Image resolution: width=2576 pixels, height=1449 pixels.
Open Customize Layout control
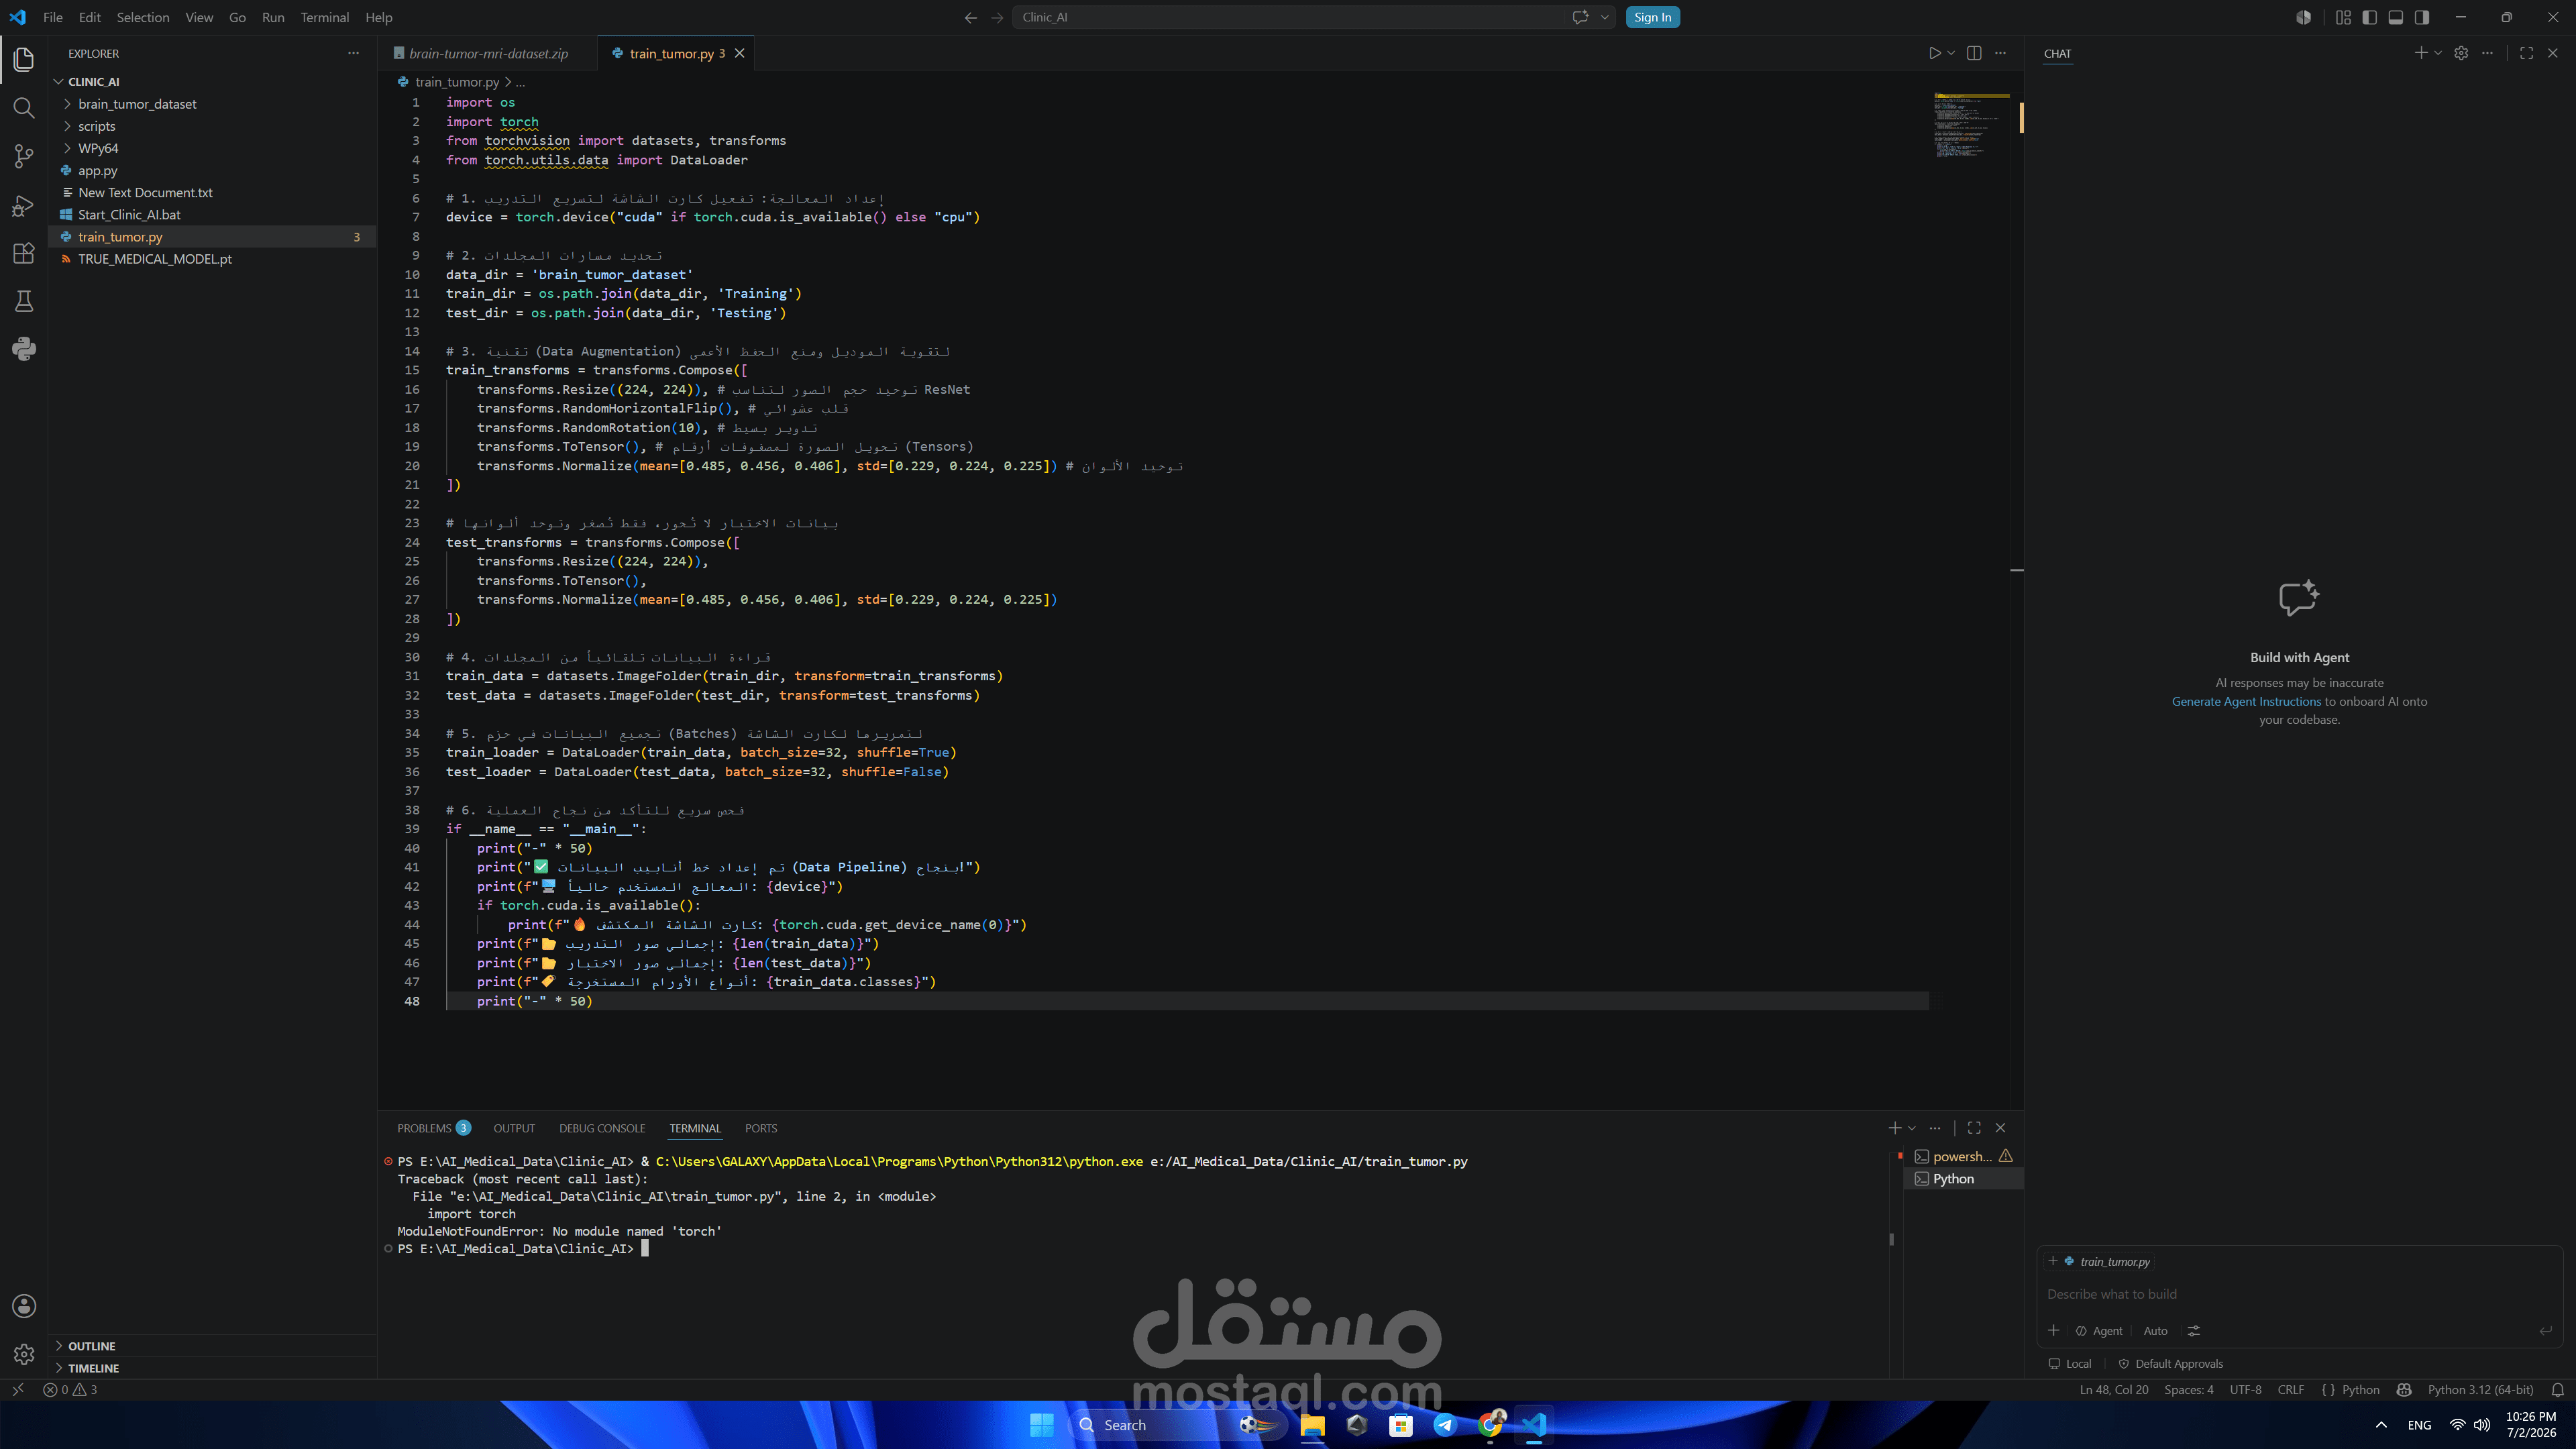(2343, 17)
